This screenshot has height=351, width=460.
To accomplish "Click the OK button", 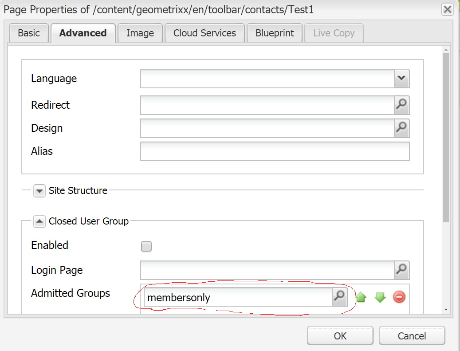I will [x=340, y=336].
